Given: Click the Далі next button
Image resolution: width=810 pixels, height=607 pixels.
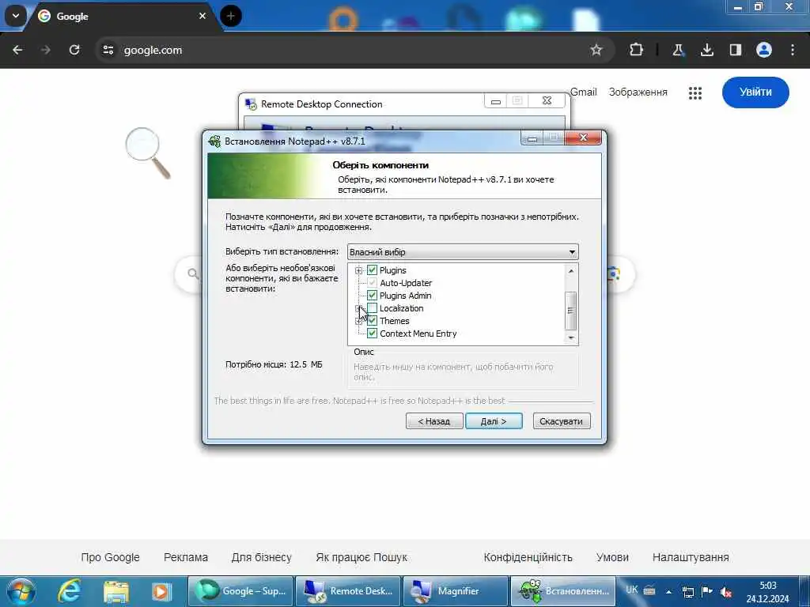Looking at the screenshot, I should (x=494, y=421).
